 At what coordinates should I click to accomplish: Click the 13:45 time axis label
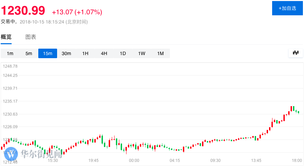pos(256,161)
